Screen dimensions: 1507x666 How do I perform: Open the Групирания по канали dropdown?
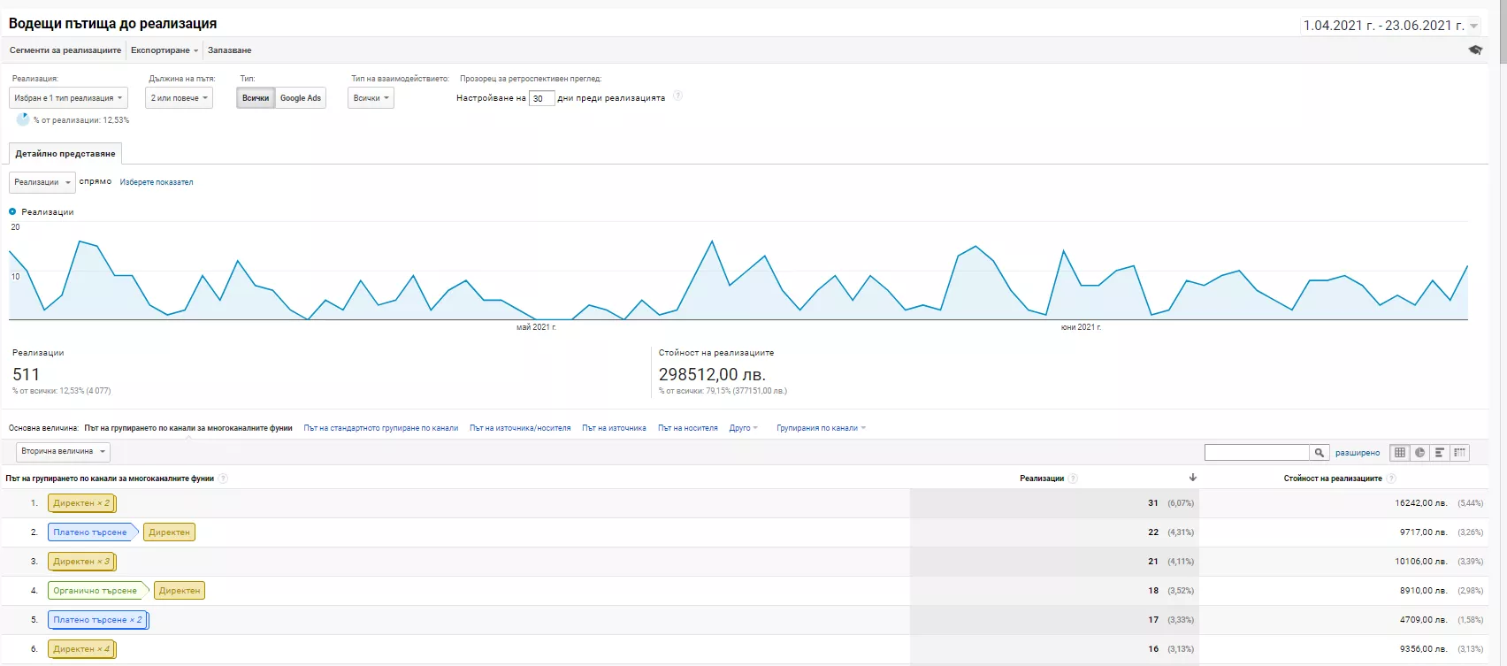pos(822,428)
